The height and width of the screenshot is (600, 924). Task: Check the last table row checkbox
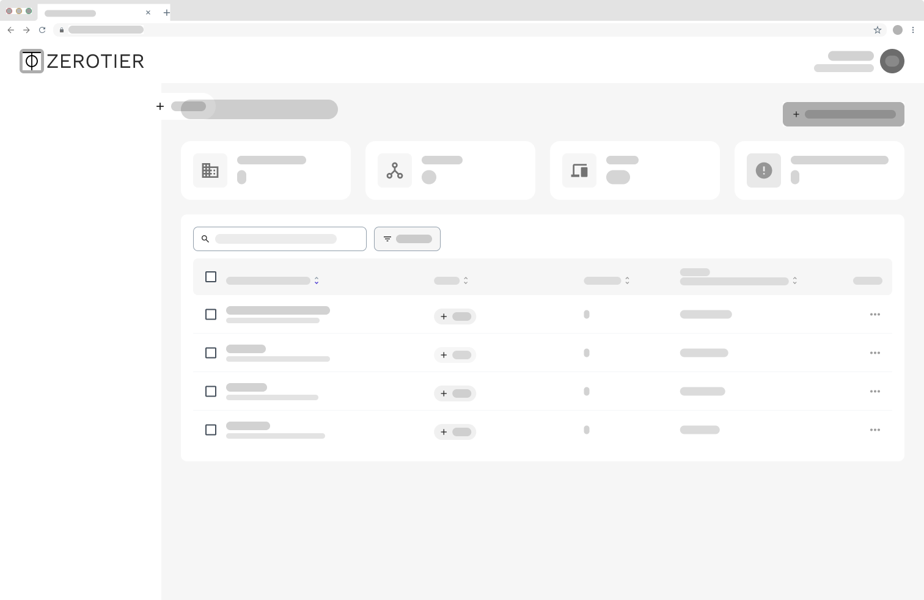coord(211,430)
